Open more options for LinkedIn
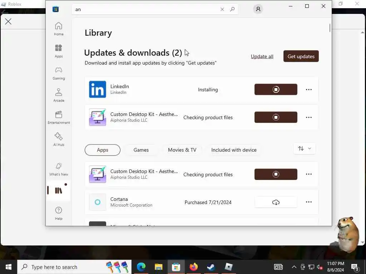The image size is (366, 274). tap(308, 90)
